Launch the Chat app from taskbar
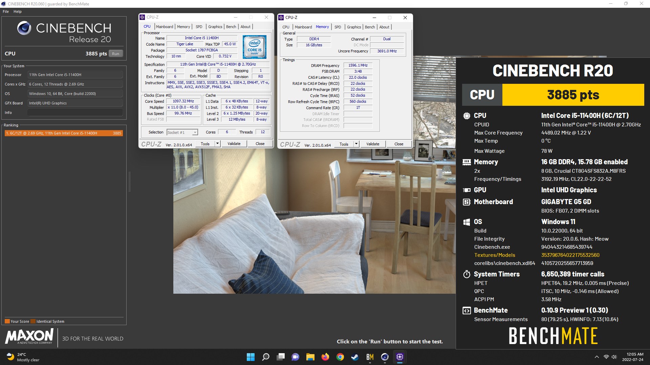This screenshot has height=365, width=650. [296, 357]
